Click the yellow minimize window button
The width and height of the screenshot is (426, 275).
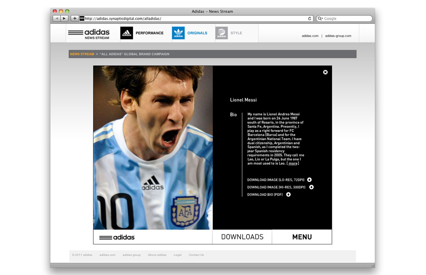tap(61, 11)
